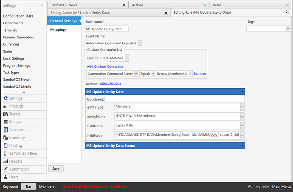Remove the custom constraint
The image size is (293, 192).
click(200, 73)
